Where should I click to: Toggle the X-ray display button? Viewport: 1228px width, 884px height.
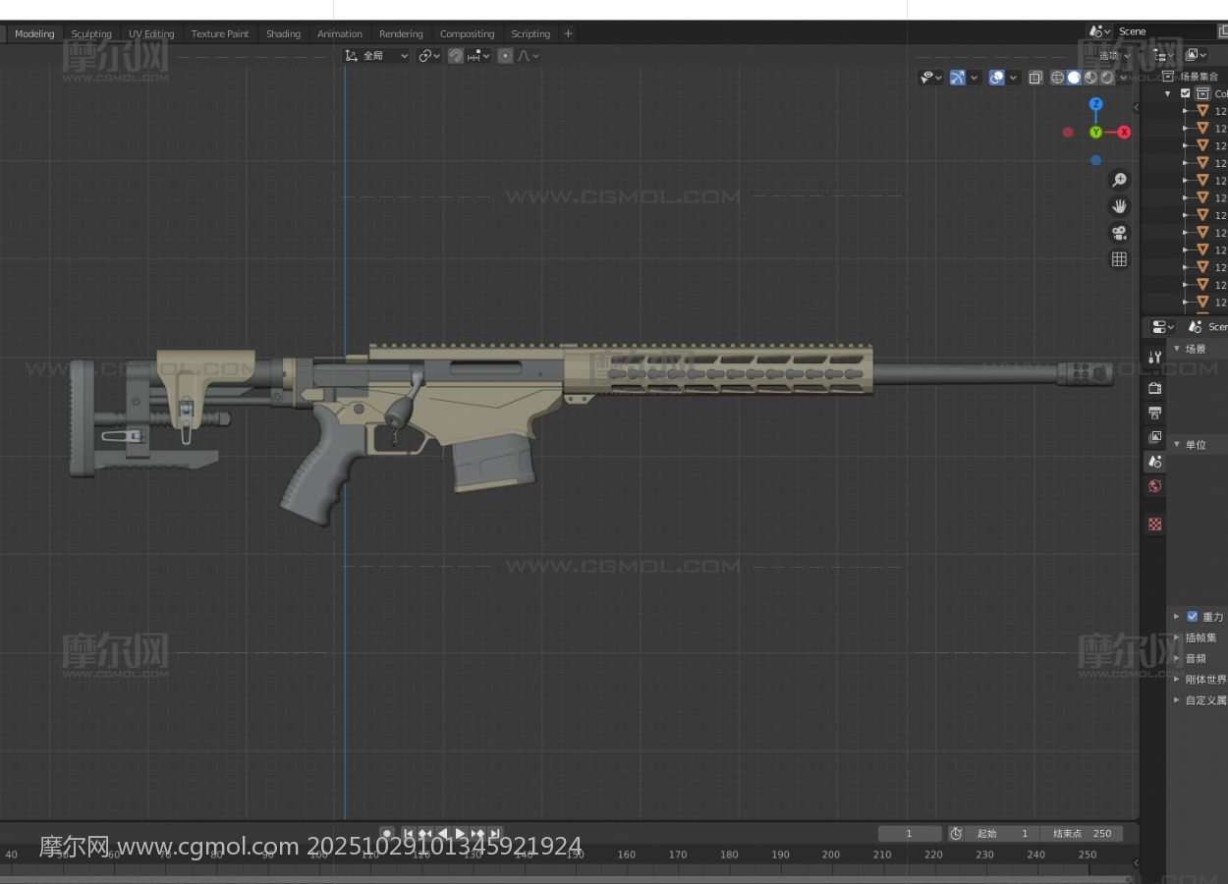(x=1035, y=78)
